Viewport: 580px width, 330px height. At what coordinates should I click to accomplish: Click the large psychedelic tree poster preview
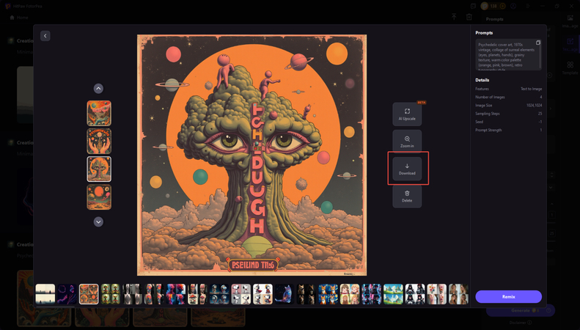coord(252,155)
